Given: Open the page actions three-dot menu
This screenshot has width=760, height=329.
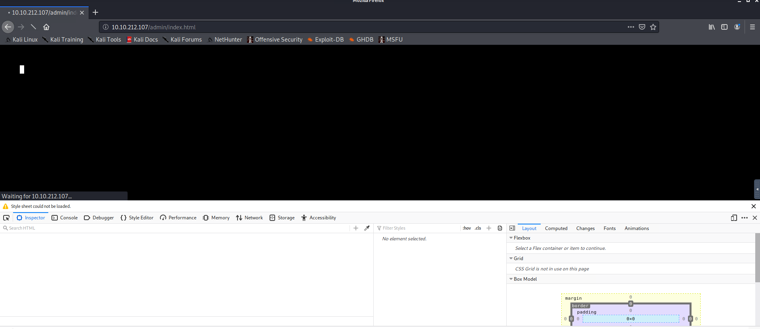Looking at the screenshot, I should click(x=631, y=27).
